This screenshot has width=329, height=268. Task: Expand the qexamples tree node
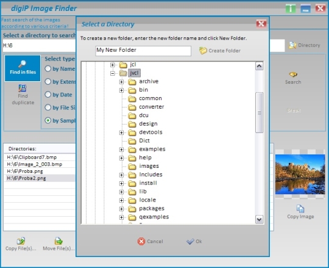click(121, 217)
